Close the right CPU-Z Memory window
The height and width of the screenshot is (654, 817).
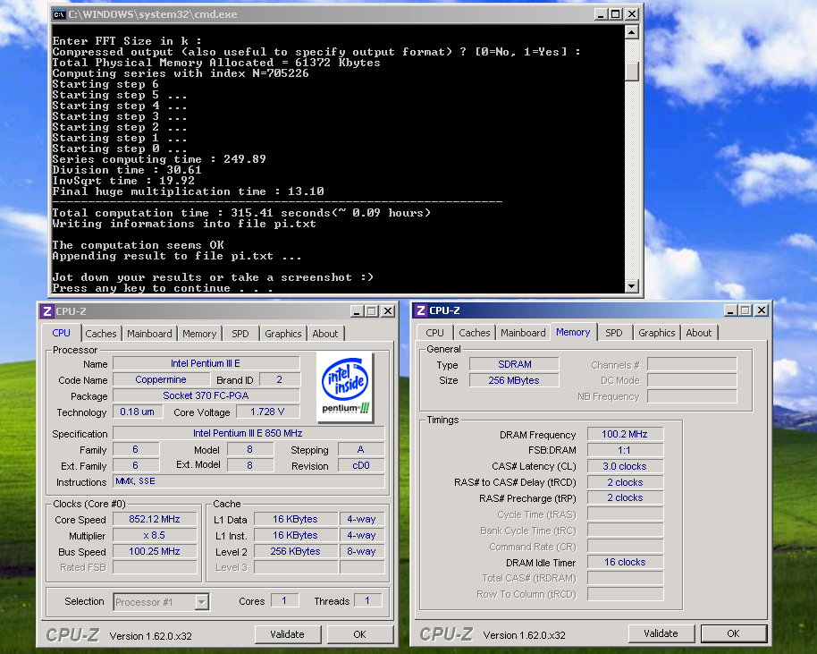(762, 310)
